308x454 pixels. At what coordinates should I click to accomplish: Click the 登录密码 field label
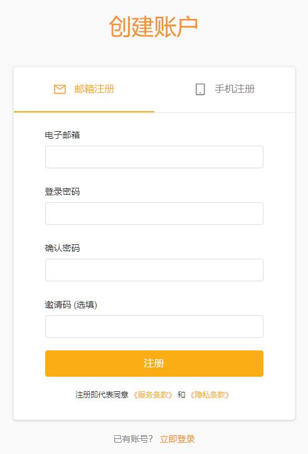(x=62, y=192)
